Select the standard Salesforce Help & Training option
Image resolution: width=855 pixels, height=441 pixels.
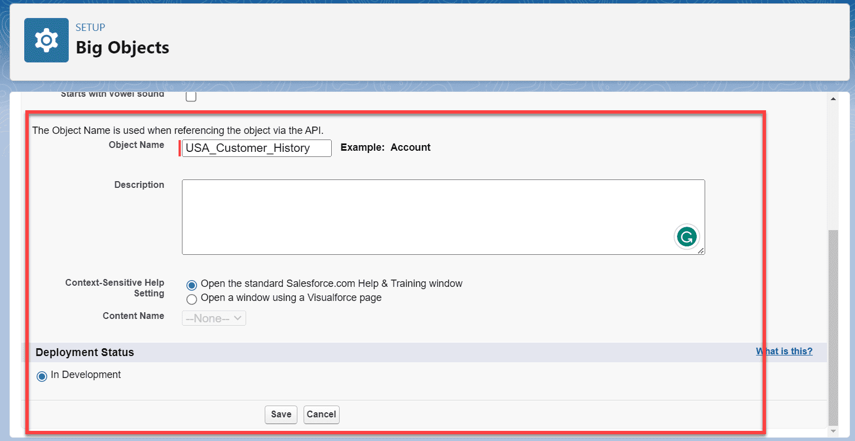click(192, 285)
